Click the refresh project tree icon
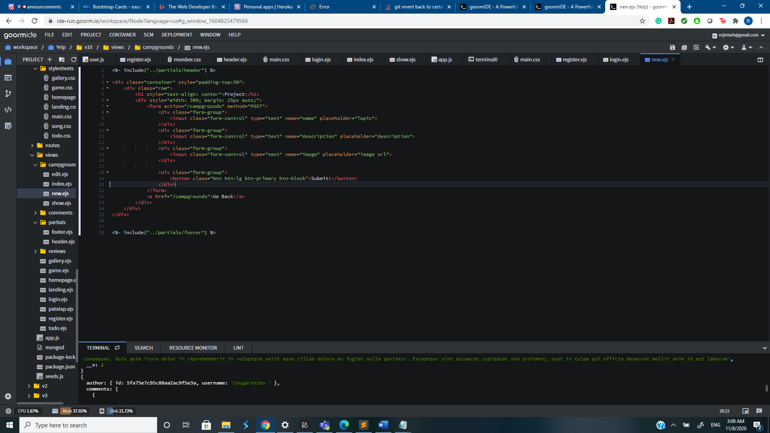The image size is (770, 433). [x=73, y=59]
